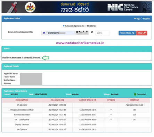Focus the acknowledgement number input field
Image resolution: width=154 pixels, height=137 pixels.
click(60, 33)
